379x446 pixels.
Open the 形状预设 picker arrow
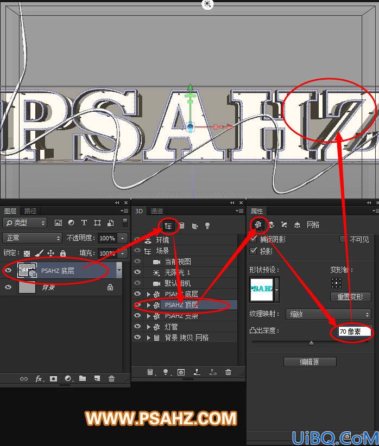(x=277, y=290)
